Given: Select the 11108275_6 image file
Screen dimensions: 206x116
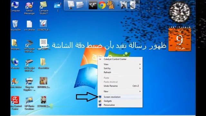Looking at the screenshot, I should [43, 25].
